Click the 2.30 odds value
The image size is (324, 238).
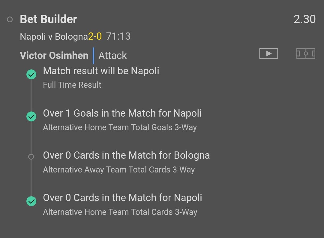[304, 19]
